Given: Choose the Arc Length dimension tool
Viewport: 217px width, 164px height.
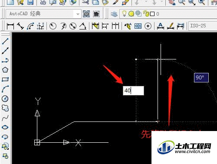Looking at the screenshot, I should pyautogui.click(x=30, y=26).
